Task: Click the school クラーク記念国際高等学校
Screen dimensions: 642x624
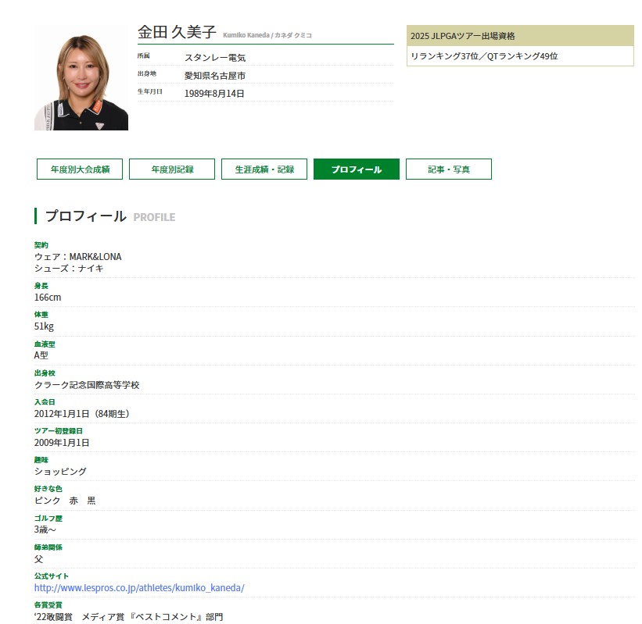Action: coord(87,385)
